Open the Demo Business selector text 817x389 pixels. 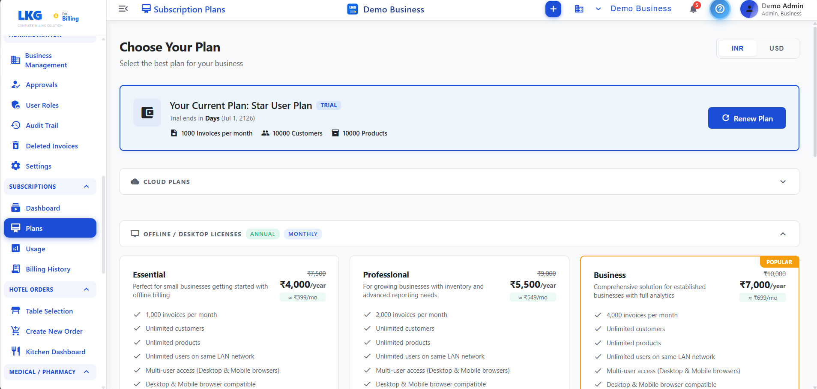[640, 9]
